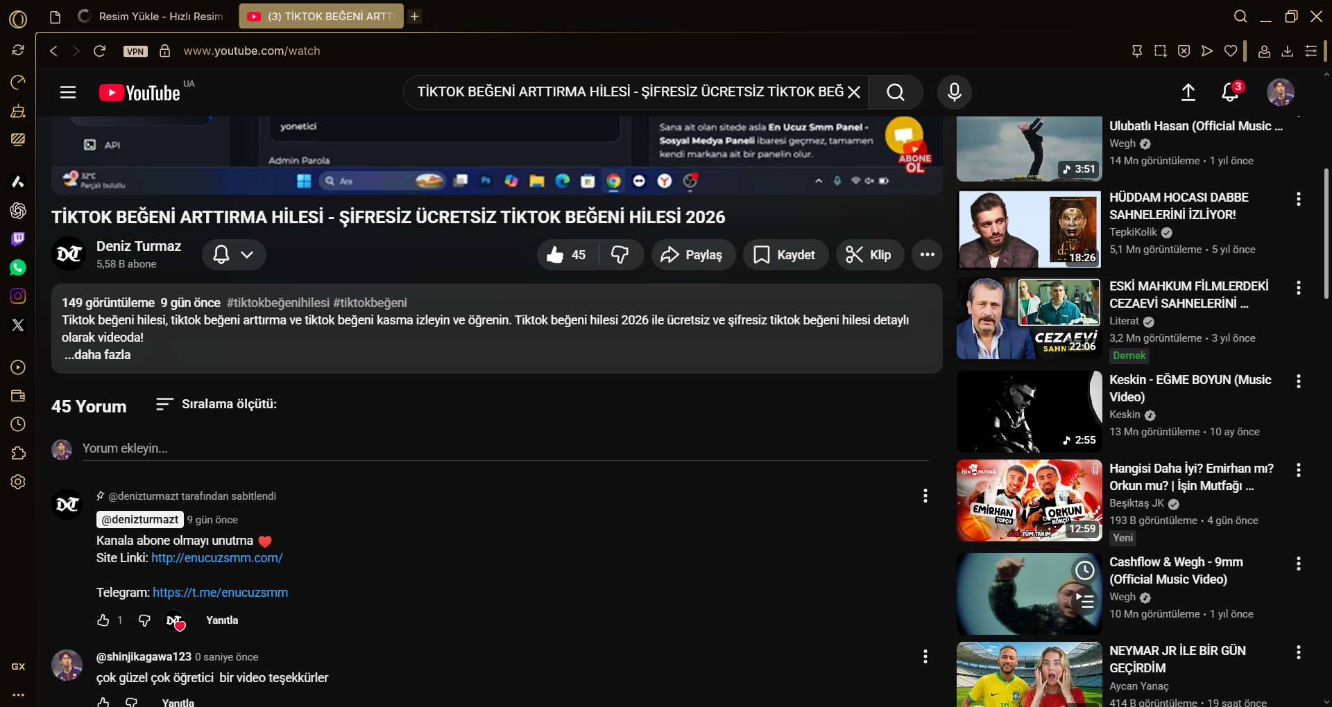Viewport: 1332px width, 707px height.
Task: Open Extensions cube icon in the Opera sidebar
Action: click(x=18, y=453)
